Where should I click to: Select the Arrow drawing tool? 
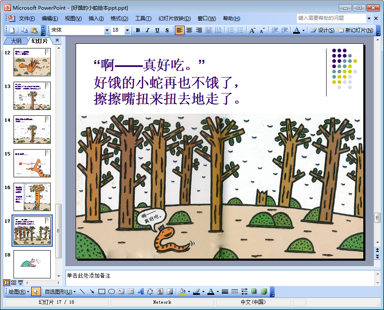92,292
